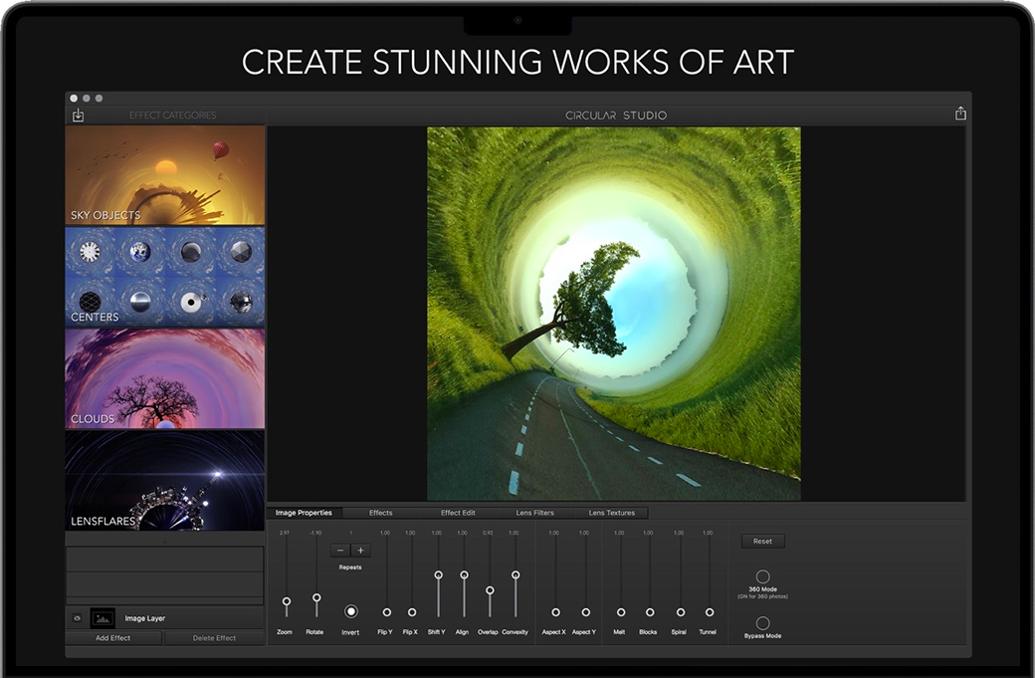Click the import image icon at top left
Screen dimensions: 1035x678
point(78,115)
